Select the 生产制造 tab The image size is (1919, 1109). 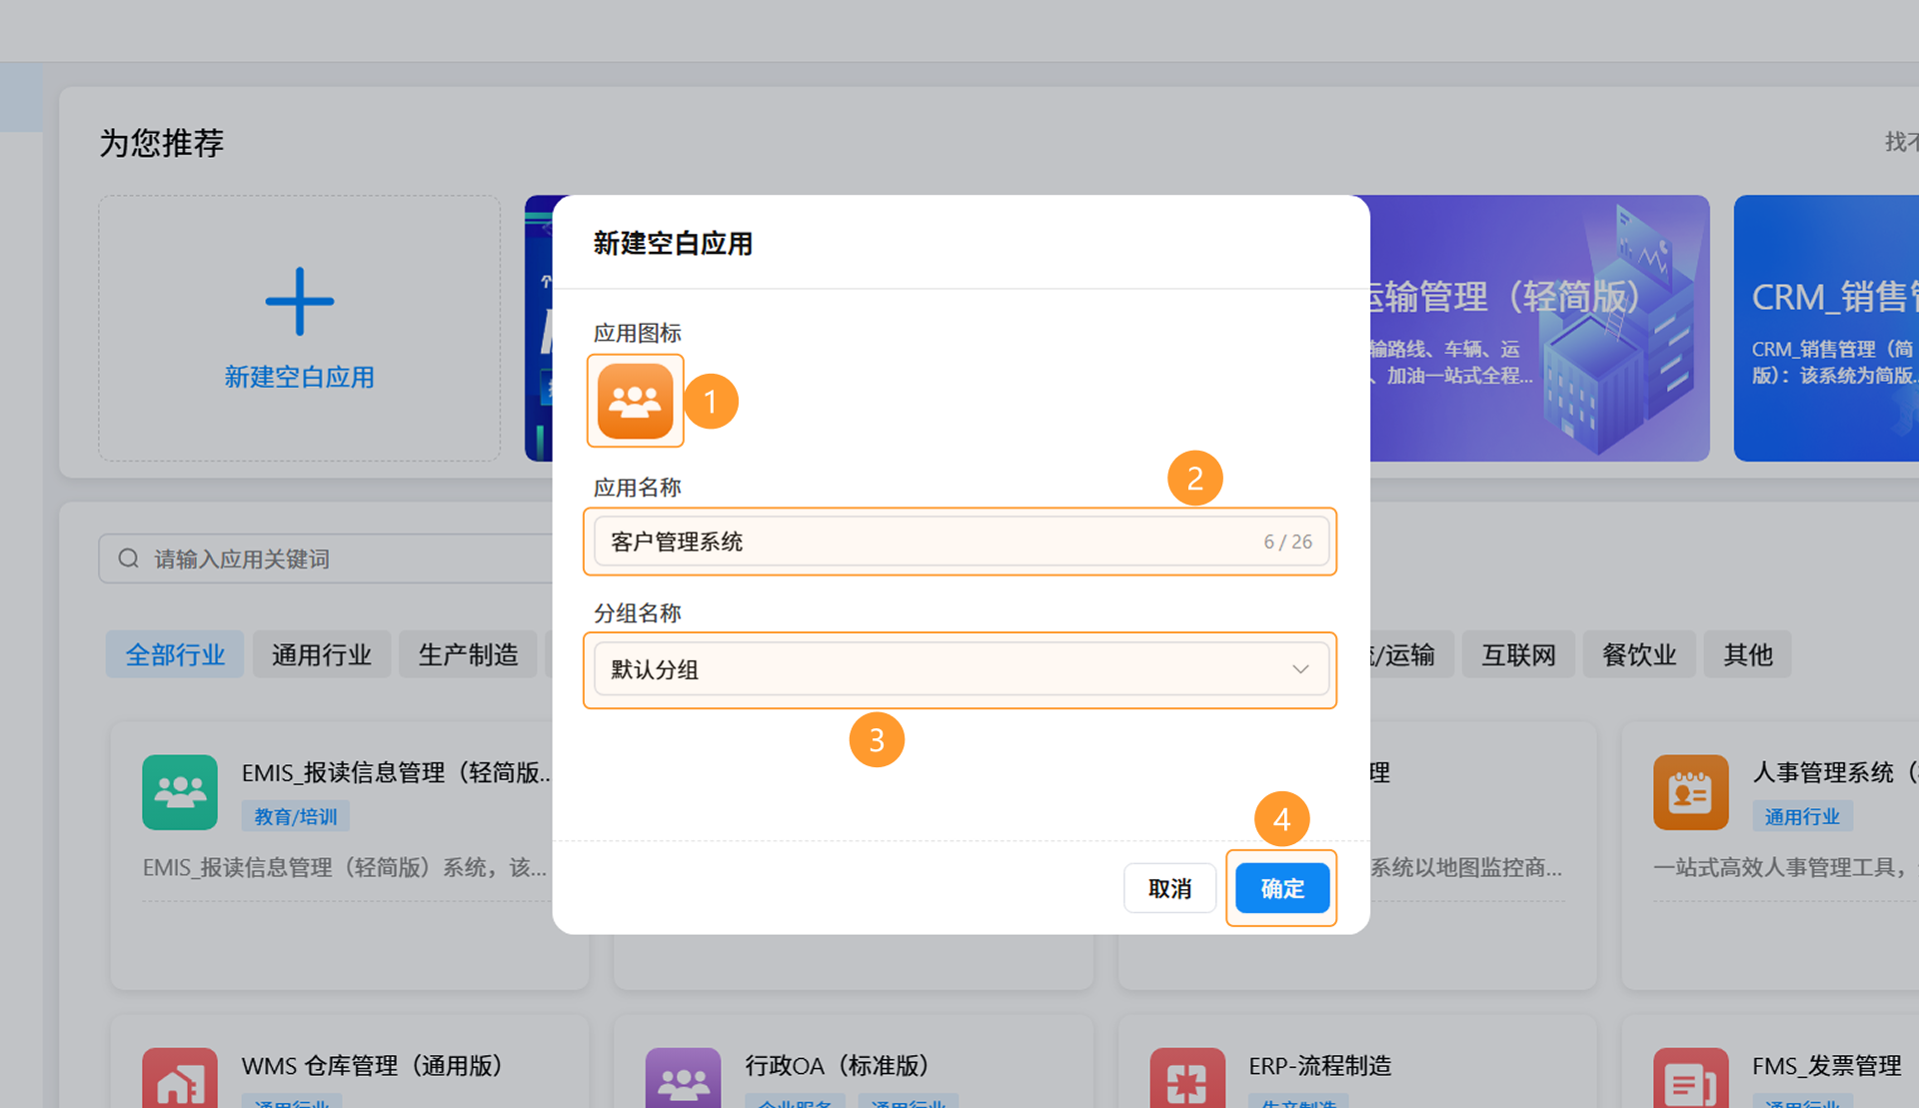coord(468,654)
